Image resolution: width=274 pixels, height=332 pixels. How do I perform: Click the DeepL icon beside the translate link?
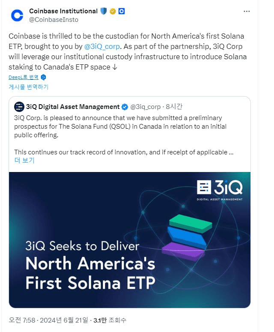pyautogui.click(x=43, y=77)
